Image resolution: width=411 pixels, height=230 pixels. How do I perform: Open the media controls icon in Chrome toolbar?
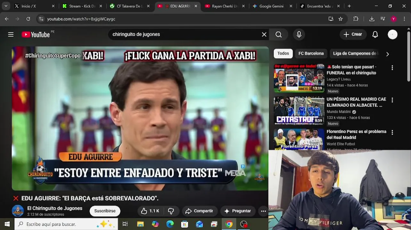(x=383, y=19)
